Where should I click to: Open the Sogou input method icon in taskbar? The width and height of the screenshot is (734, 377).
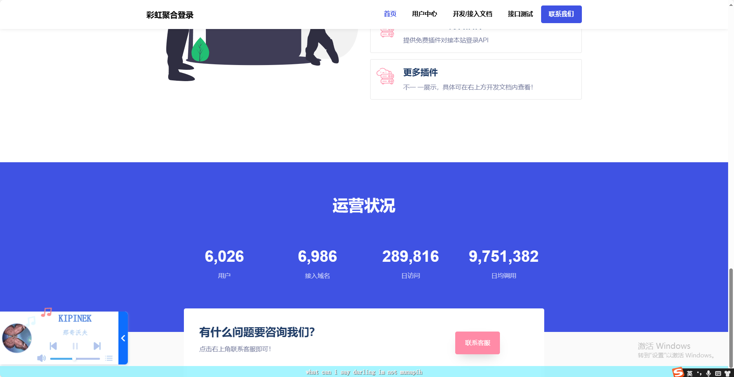tap(678, 372)
